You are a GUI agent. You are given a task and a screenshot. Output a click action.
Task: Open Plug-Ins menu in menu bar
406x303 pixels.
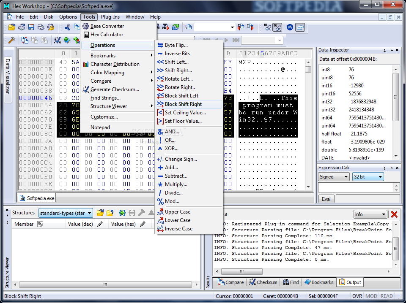pyautogui.click(x=110, y=17)
